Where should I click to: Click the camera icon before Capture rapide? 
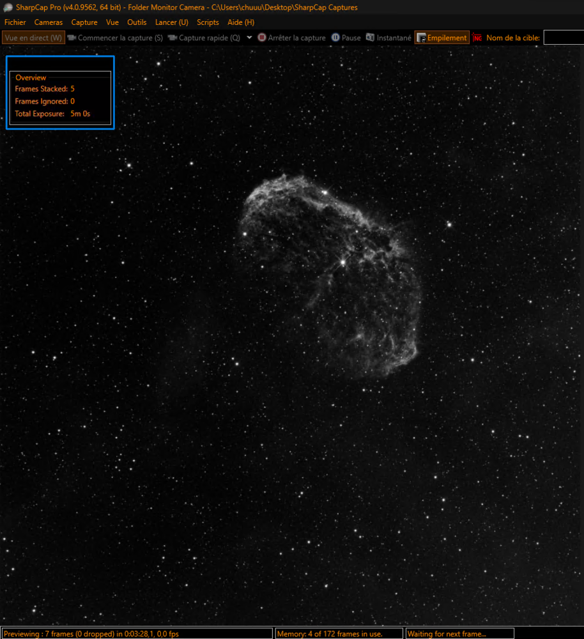(173, 38)
